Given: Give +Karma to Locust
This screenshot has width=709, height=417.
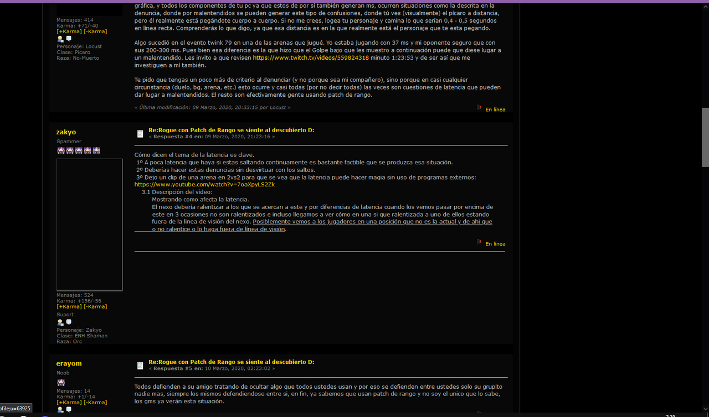Looking at the screenshot, I should pyautogui.click(x=69, y=32).
